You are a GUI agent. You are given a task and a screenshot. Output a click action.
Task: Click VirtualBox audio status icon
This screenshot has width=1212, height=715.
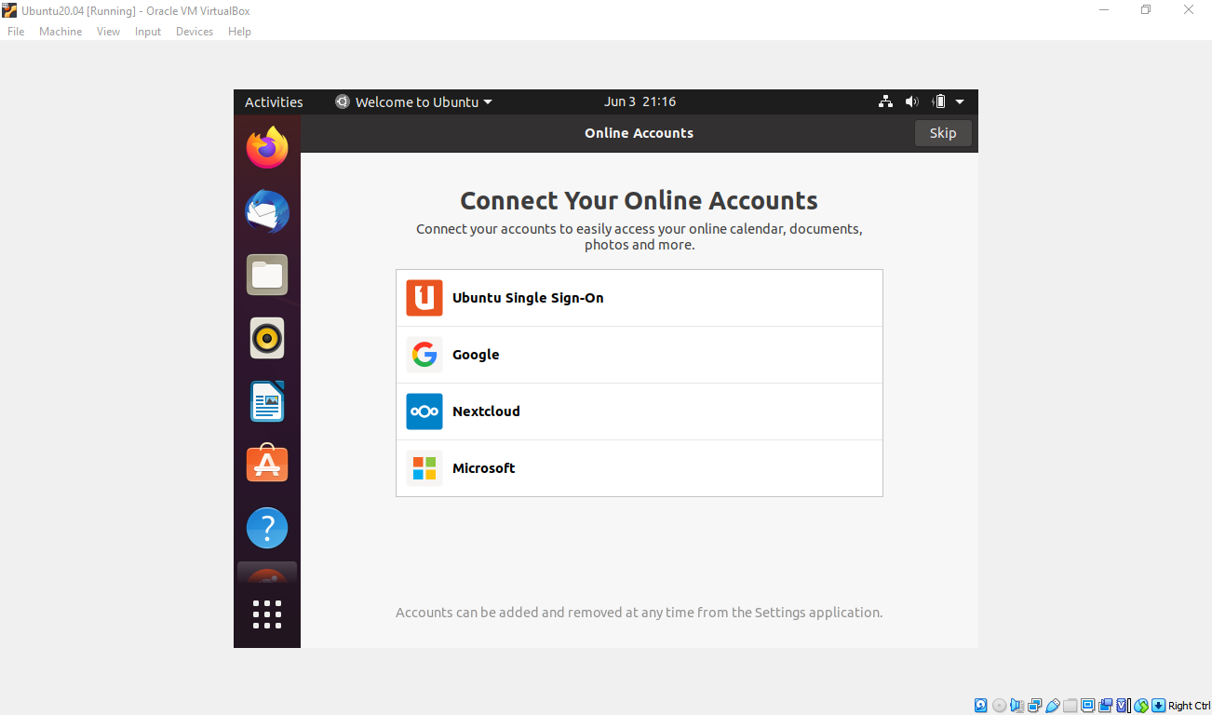pyautogui.click(x=1017, y=706)
